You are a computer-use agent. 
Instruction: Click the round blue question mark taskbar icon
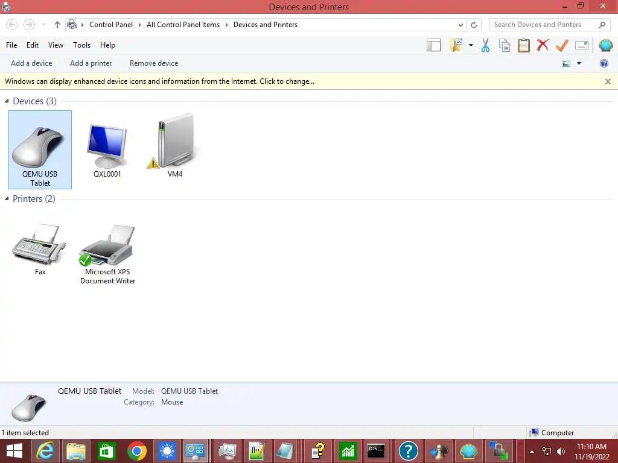pos(408,451)
